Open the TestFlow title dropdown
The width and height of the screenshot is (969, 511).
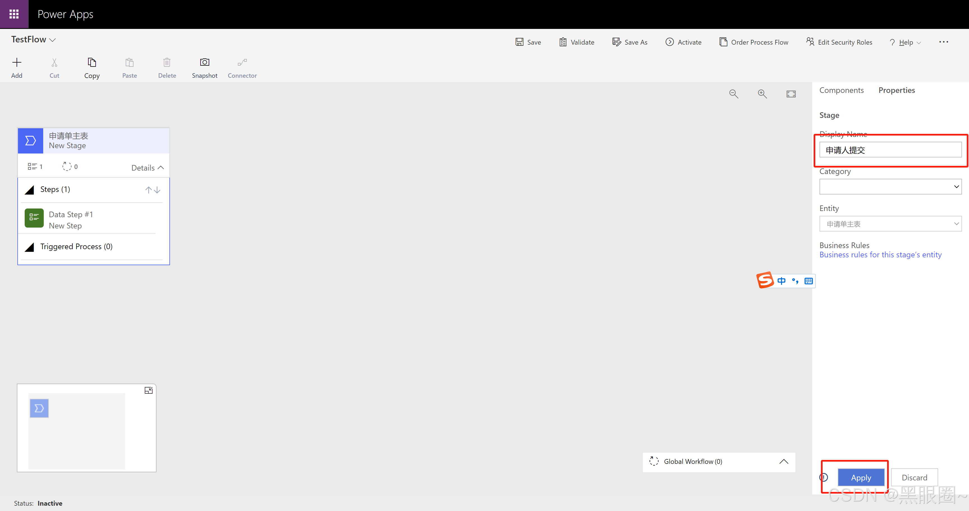click(x=53, y=40)
